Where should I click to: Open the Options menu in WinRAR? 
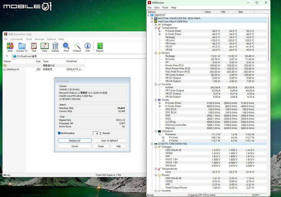(52, 39)
